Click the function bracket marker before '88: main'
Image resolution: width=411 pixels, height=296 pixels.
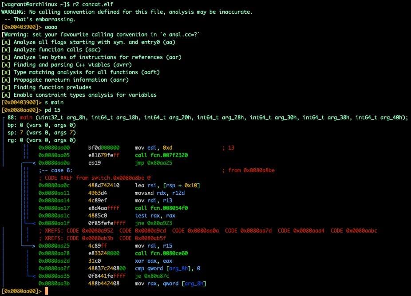[x=4, y=118]
